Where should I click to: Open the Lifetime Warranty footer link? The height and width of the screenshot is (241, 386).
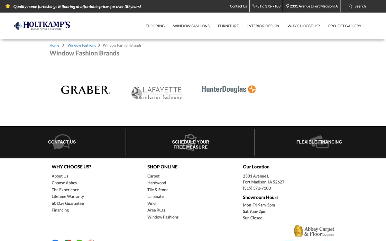point(68,197)
